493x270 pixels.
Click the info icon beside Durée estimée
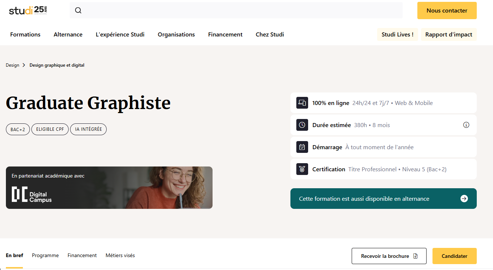(466, 125)
